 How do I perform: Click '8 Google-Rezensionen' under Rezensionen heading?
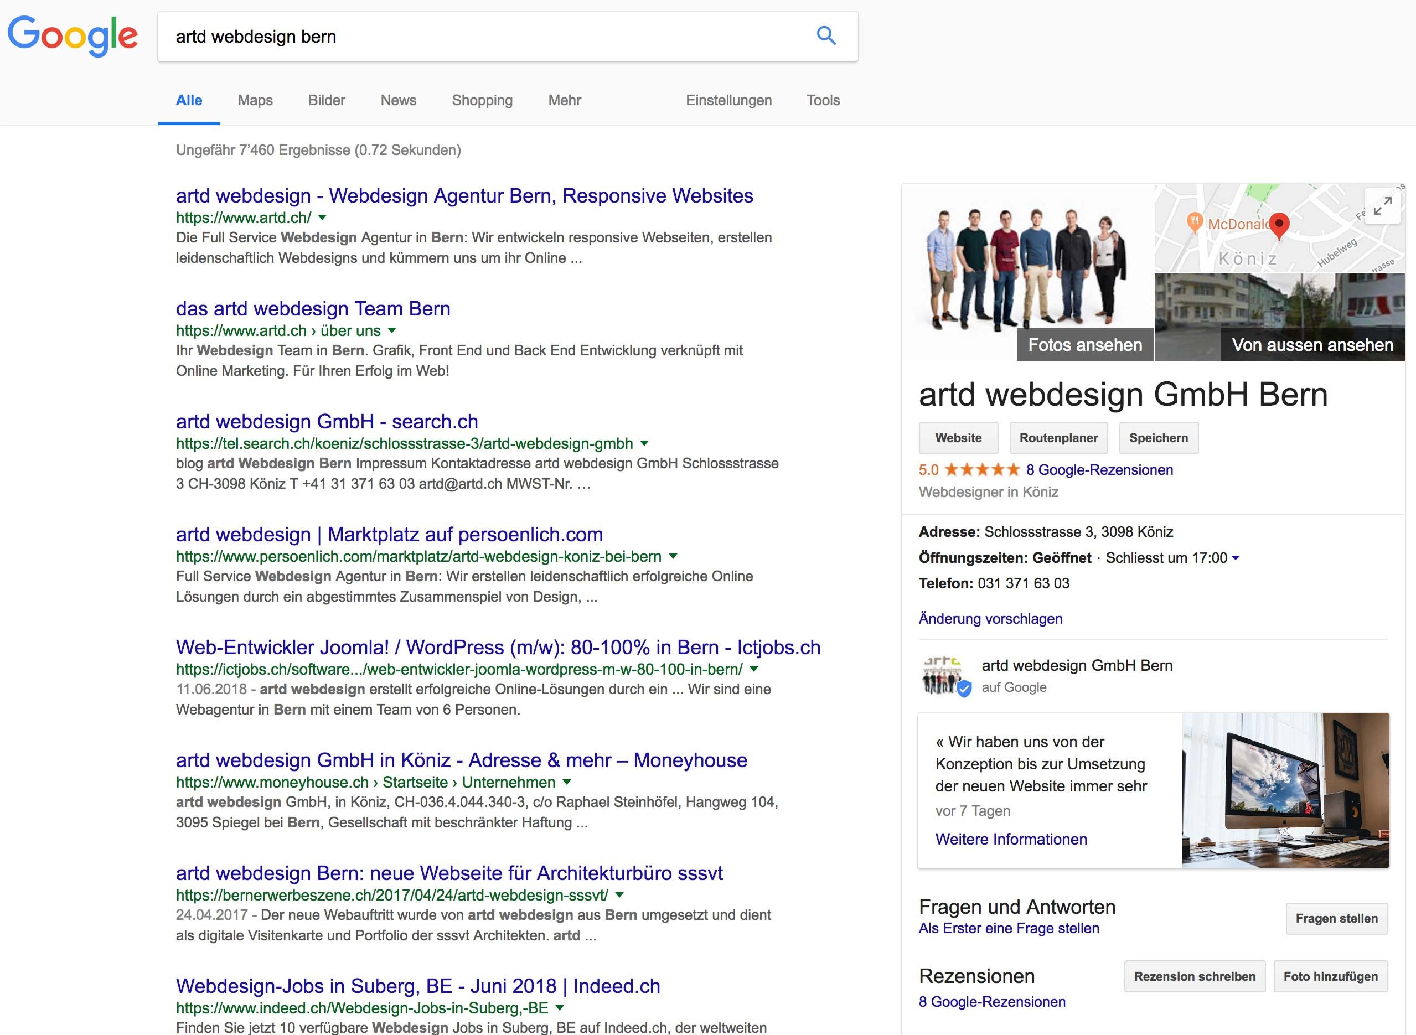click(992, 1001)
